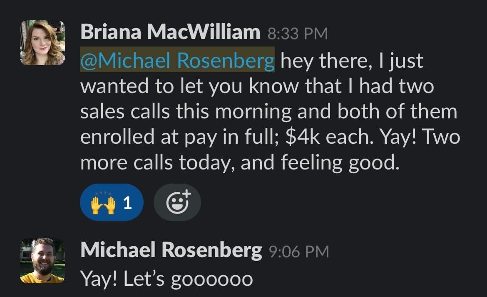Viewport: 487px width, 297px height.
Task: Click "wanted to let you know" text
Action: point(189,86)
